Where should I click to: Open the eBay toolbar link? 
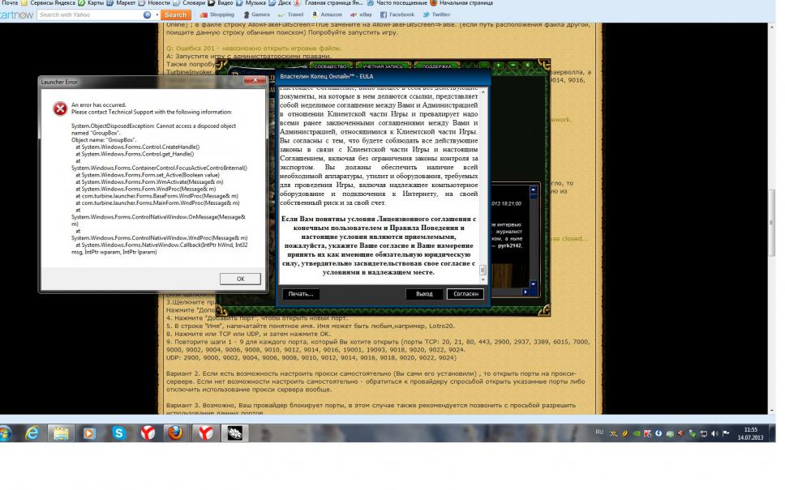[x=361, y=15]
